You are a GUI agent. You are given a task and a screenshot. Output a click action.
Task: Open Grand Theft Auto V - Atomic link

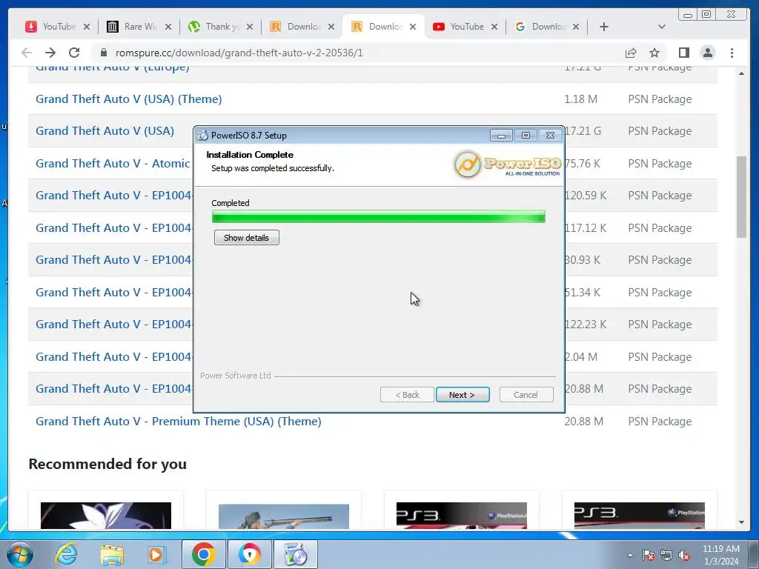tap(113, 164)
